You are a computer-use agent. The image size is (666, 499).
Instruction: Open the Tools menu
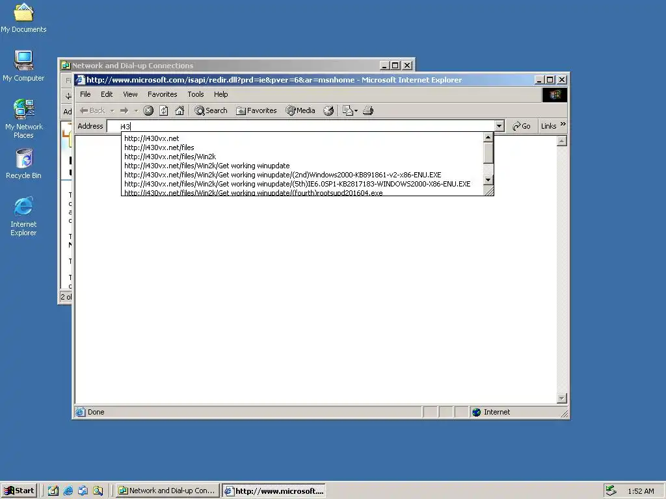pos(196,94)
